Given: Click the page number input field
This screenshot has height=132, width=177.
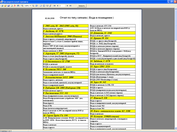Looking at the screenshot, I should pyautogui.click(x=62, y=6).
